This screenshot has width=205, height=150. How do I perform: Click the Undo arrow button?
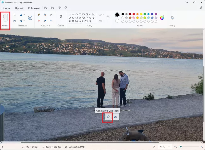coord(59,8)
